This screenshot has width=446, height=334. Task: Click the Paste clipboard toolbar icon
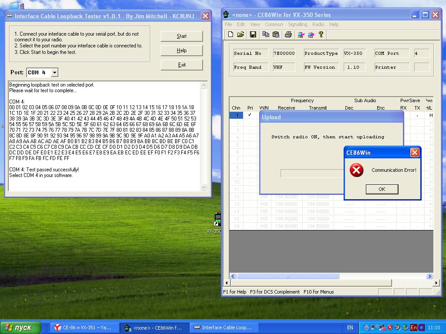(x=276, y=35)
